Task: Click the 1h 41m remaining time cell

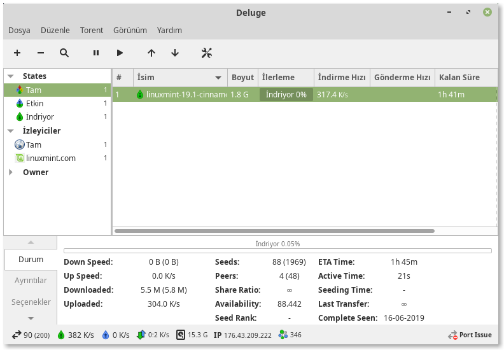Action: coord(451,94)
